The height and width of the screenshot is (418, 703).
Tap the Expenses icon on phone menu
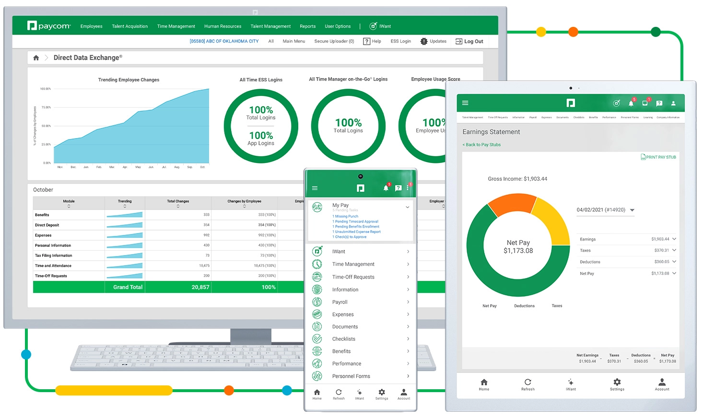pyautogui.click(x=317, y=314)
